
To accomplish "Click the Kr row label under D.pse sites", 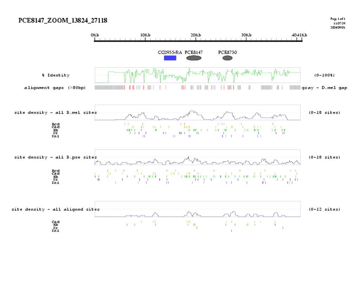I will [56, 180].
